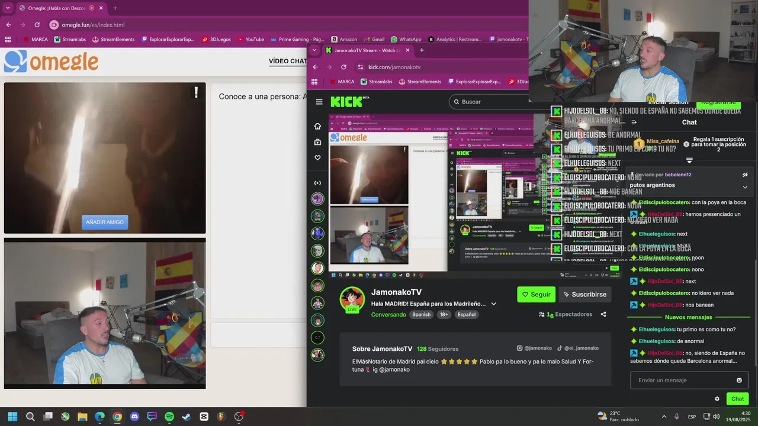This screenshot has width=758, height=426.
Task: Open the Kick sidebar hamburger menu
Action: 319,102
